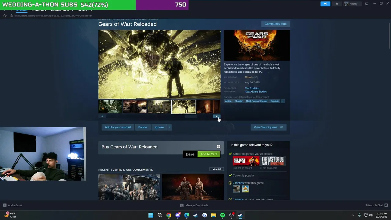
Task: Open the Red Dead Redemption similar game capsule
Action: [x=246, y=161]
